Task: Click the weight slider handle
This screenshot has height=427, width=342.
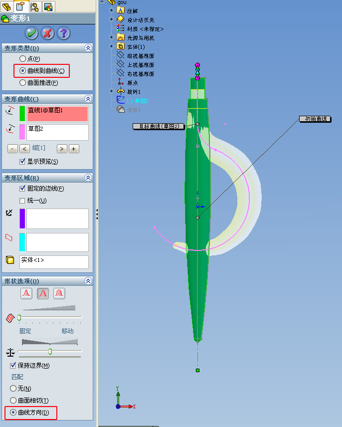Action: click(x=50, y=352)
